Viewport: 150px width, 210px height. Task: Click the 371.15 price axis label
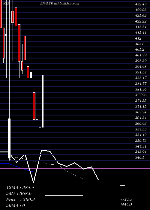tap(141, 106)
